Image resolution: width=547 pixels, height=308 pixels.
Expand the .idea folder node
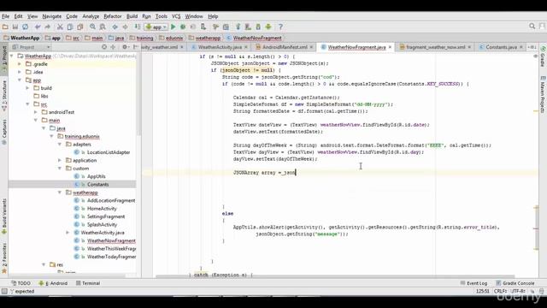pos(20,72)
